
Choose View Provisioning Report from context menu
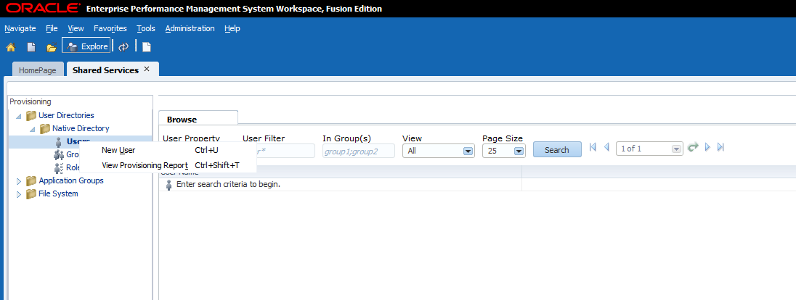tap(168, 165)
